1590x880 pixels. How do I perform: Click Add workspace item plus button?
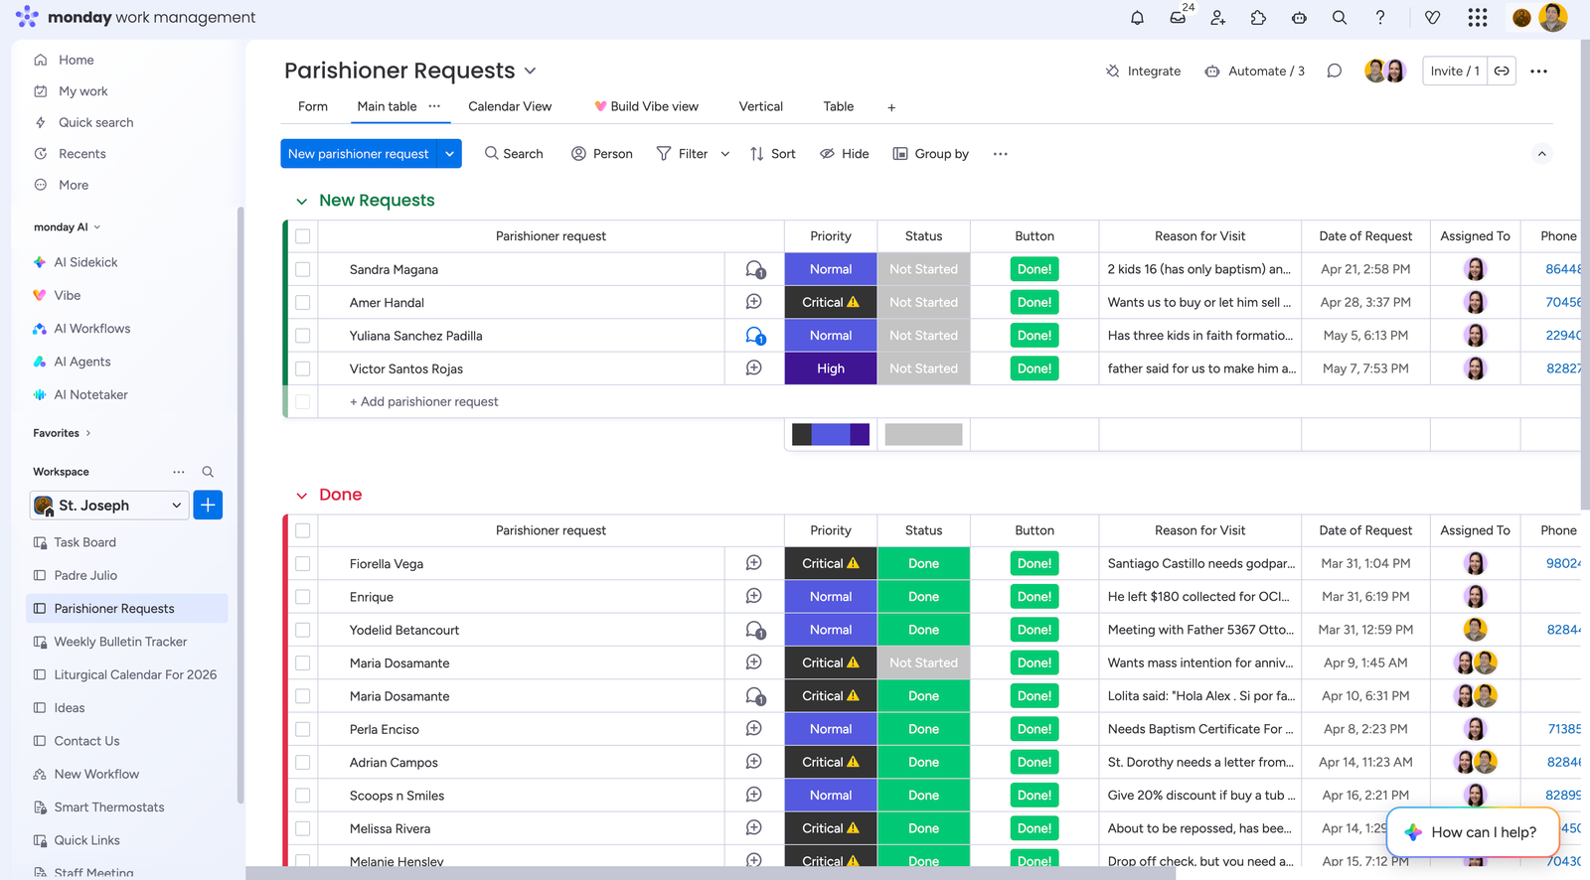[x=208, y=505]
